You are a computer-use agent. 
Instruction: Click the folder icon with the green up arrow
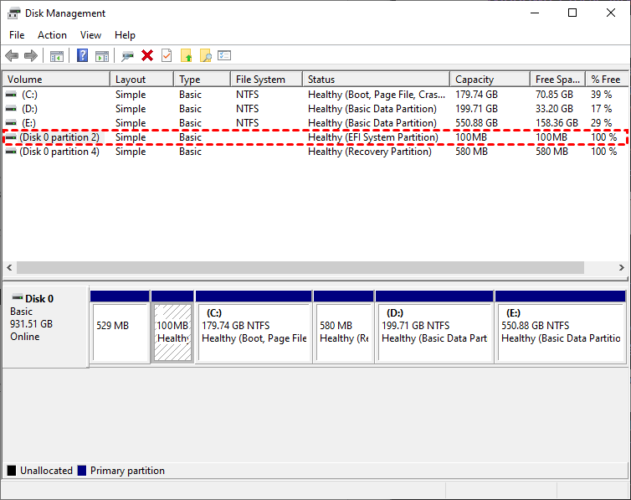(186, 55)
